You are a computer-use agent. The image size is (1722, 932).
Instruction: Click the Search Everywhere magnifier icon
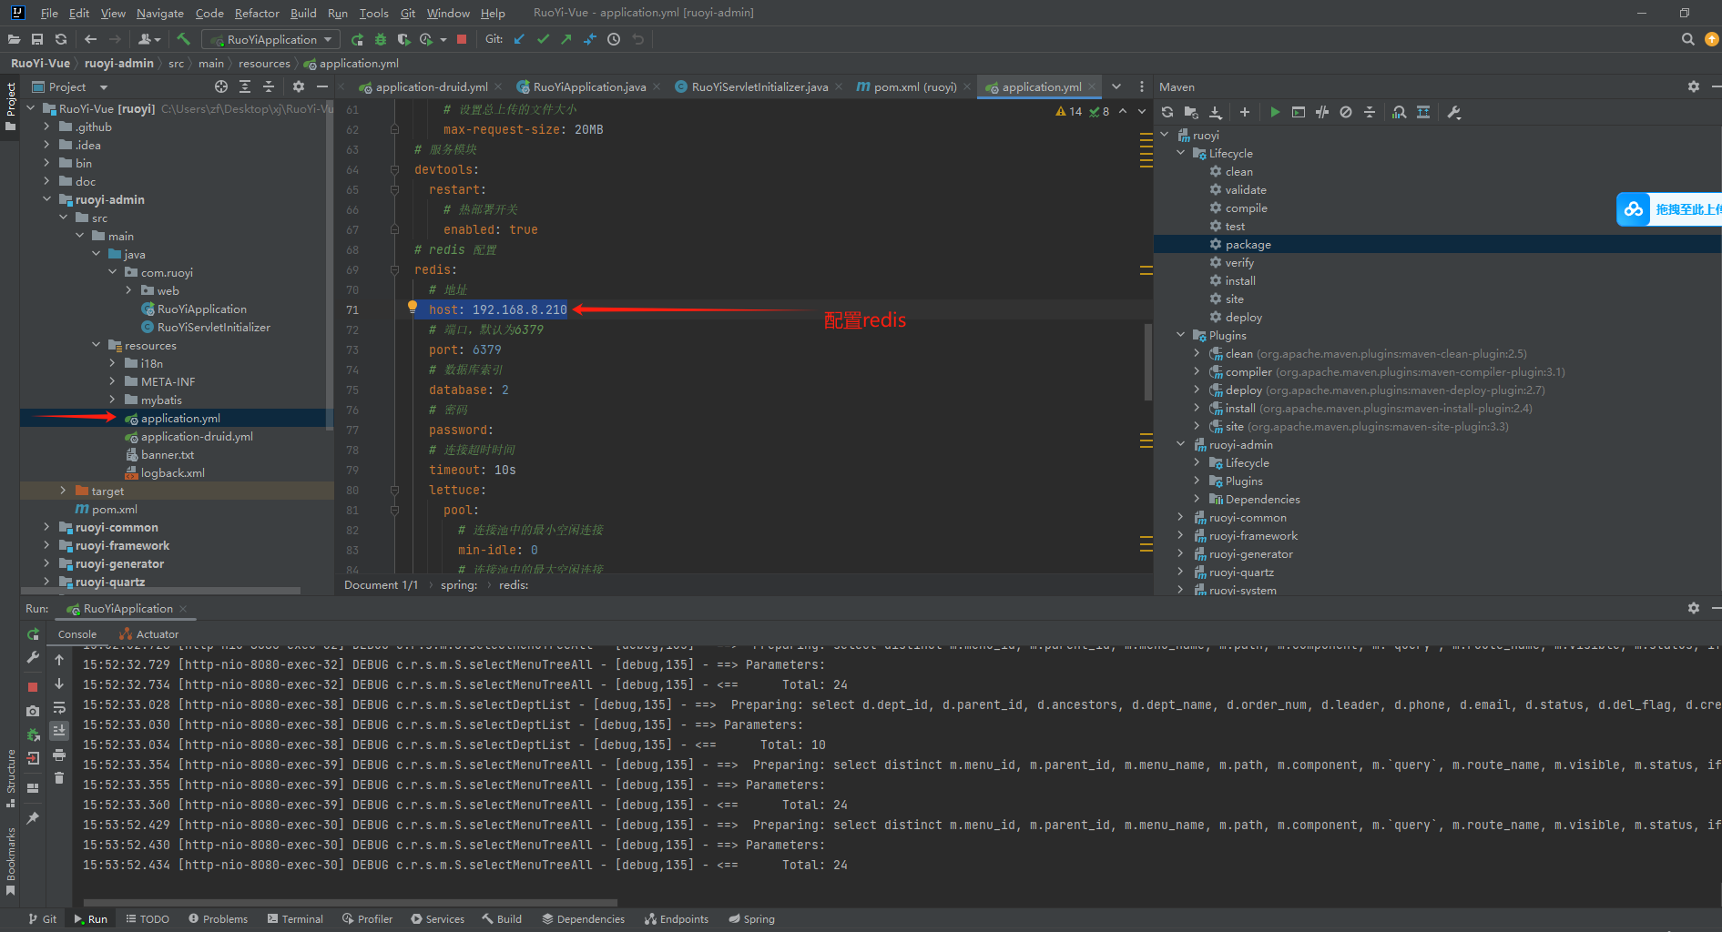[1687, 39]
